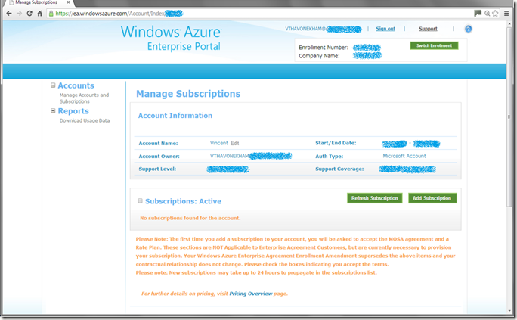The image size is (517, 320).
Task: Click the Start/End Date label
Action: pyautogui.click(x=336, y=143)
